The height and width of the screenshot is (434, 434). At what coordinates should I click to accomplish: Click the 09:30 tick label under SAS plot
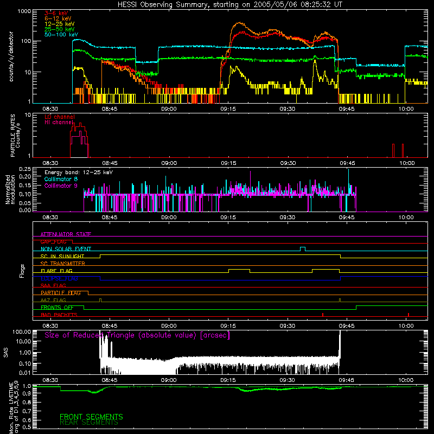pyautogui.click(x=288, y=380)
